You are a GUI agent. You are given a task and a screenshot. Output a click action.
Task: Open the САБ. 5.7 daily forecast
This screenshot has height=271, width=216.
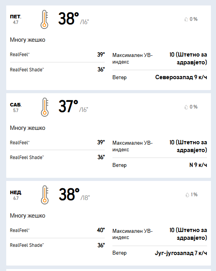pyautogui.click(x=16, y=107)
